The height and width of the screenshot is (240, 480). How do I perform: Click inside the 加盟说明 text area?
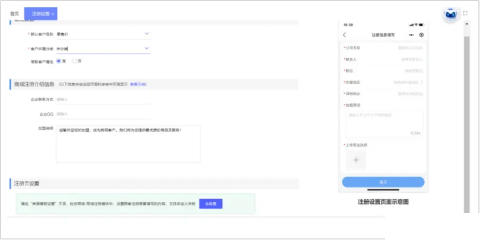[128, 144]
